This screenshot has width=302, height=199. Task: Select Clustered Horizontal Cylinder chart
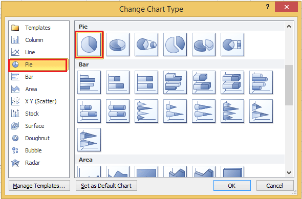[x=261, y=82]
